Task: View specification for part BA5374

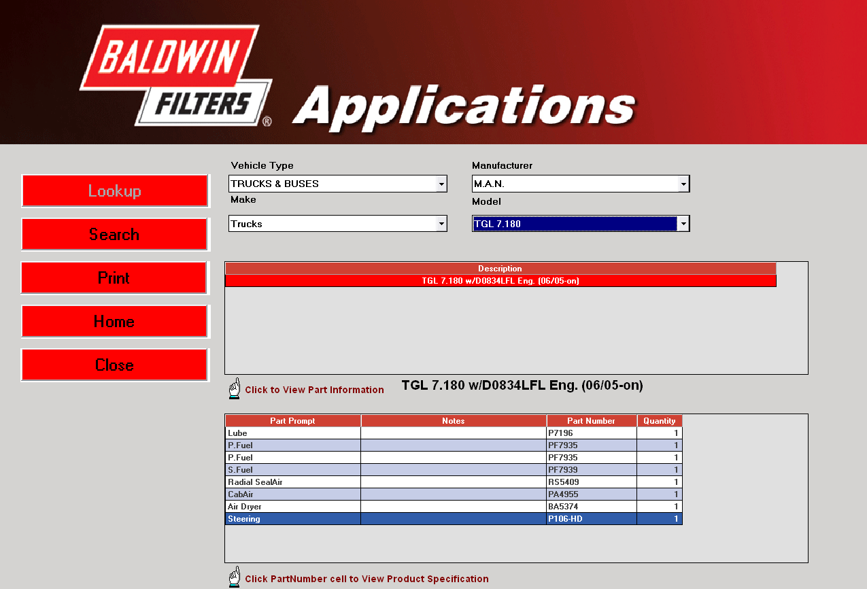Action: click(x=592, y=507)
